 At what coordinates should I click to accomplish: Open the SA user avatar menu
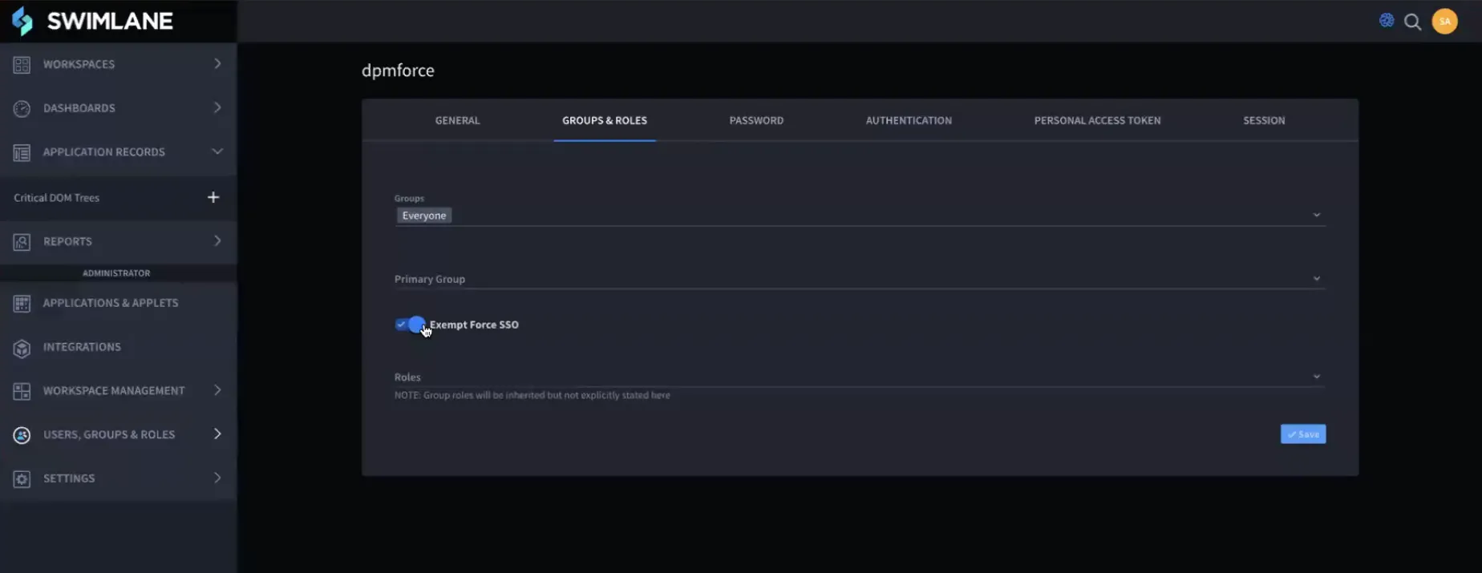1444,22
